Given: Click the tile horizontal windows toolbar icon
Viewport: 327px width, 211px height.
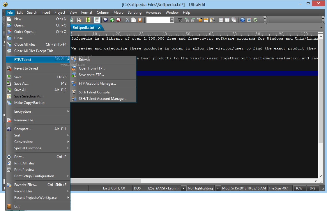Looking at the screenshot, I should [x=221, y=20].
